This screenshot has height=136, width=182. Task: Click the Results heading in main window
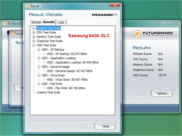(142, 48)
